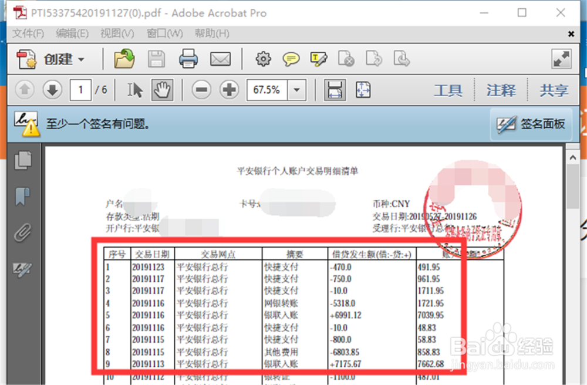Choose the text selection cursor tool
Image resolution: width=587 pixels, height=385 pixels.
tap(135, 90)
